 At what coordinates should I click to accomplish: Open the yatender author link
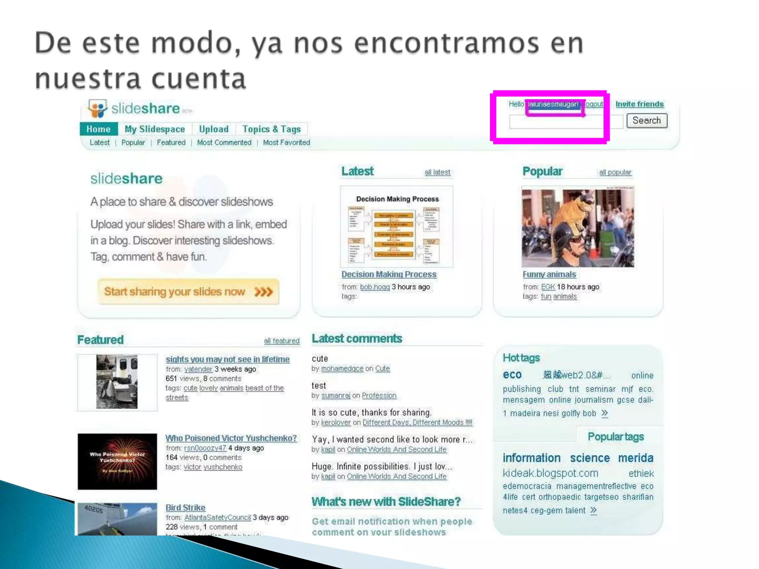(198, 369)
